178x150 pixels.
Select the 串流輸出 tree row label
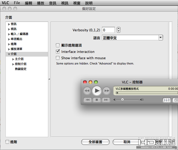tap(17, 39)
